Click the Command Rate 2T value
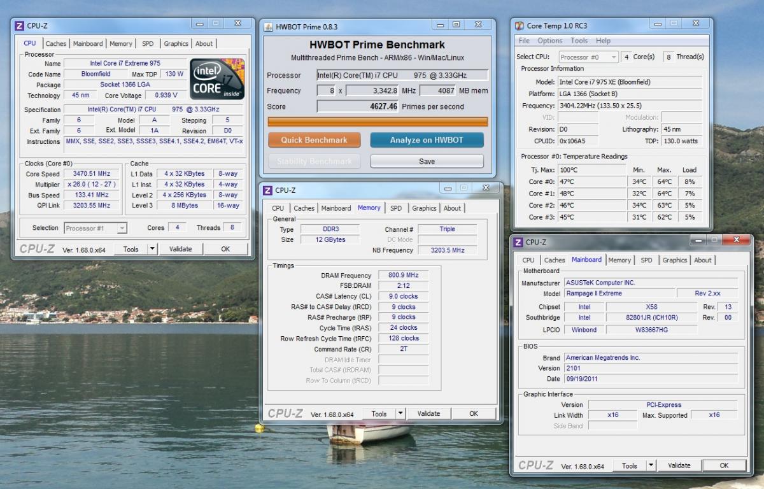The height and width of the screenshot is (489, 764). pyautogui.click(x=404, y=349)
